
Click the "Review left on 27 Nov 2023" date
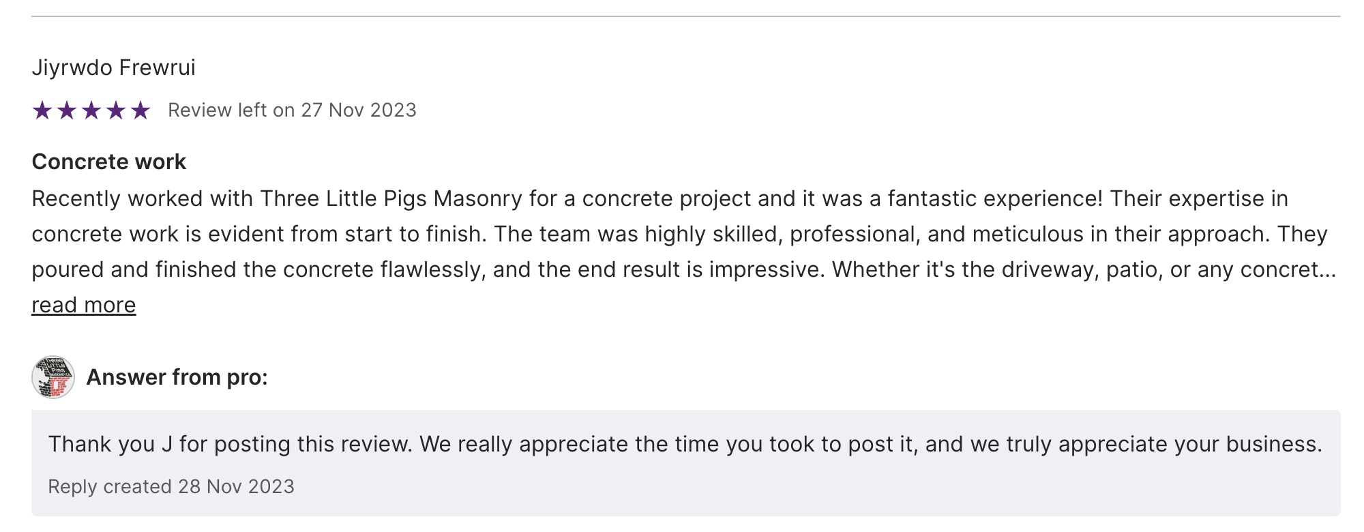292,110
